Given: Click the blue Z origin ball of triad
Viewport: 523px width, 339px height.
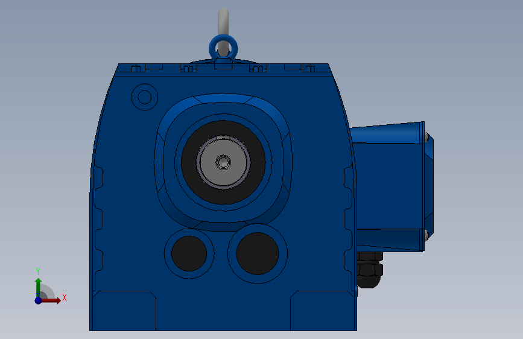Looking at the screenshot, I should click(x=39, y=300).
